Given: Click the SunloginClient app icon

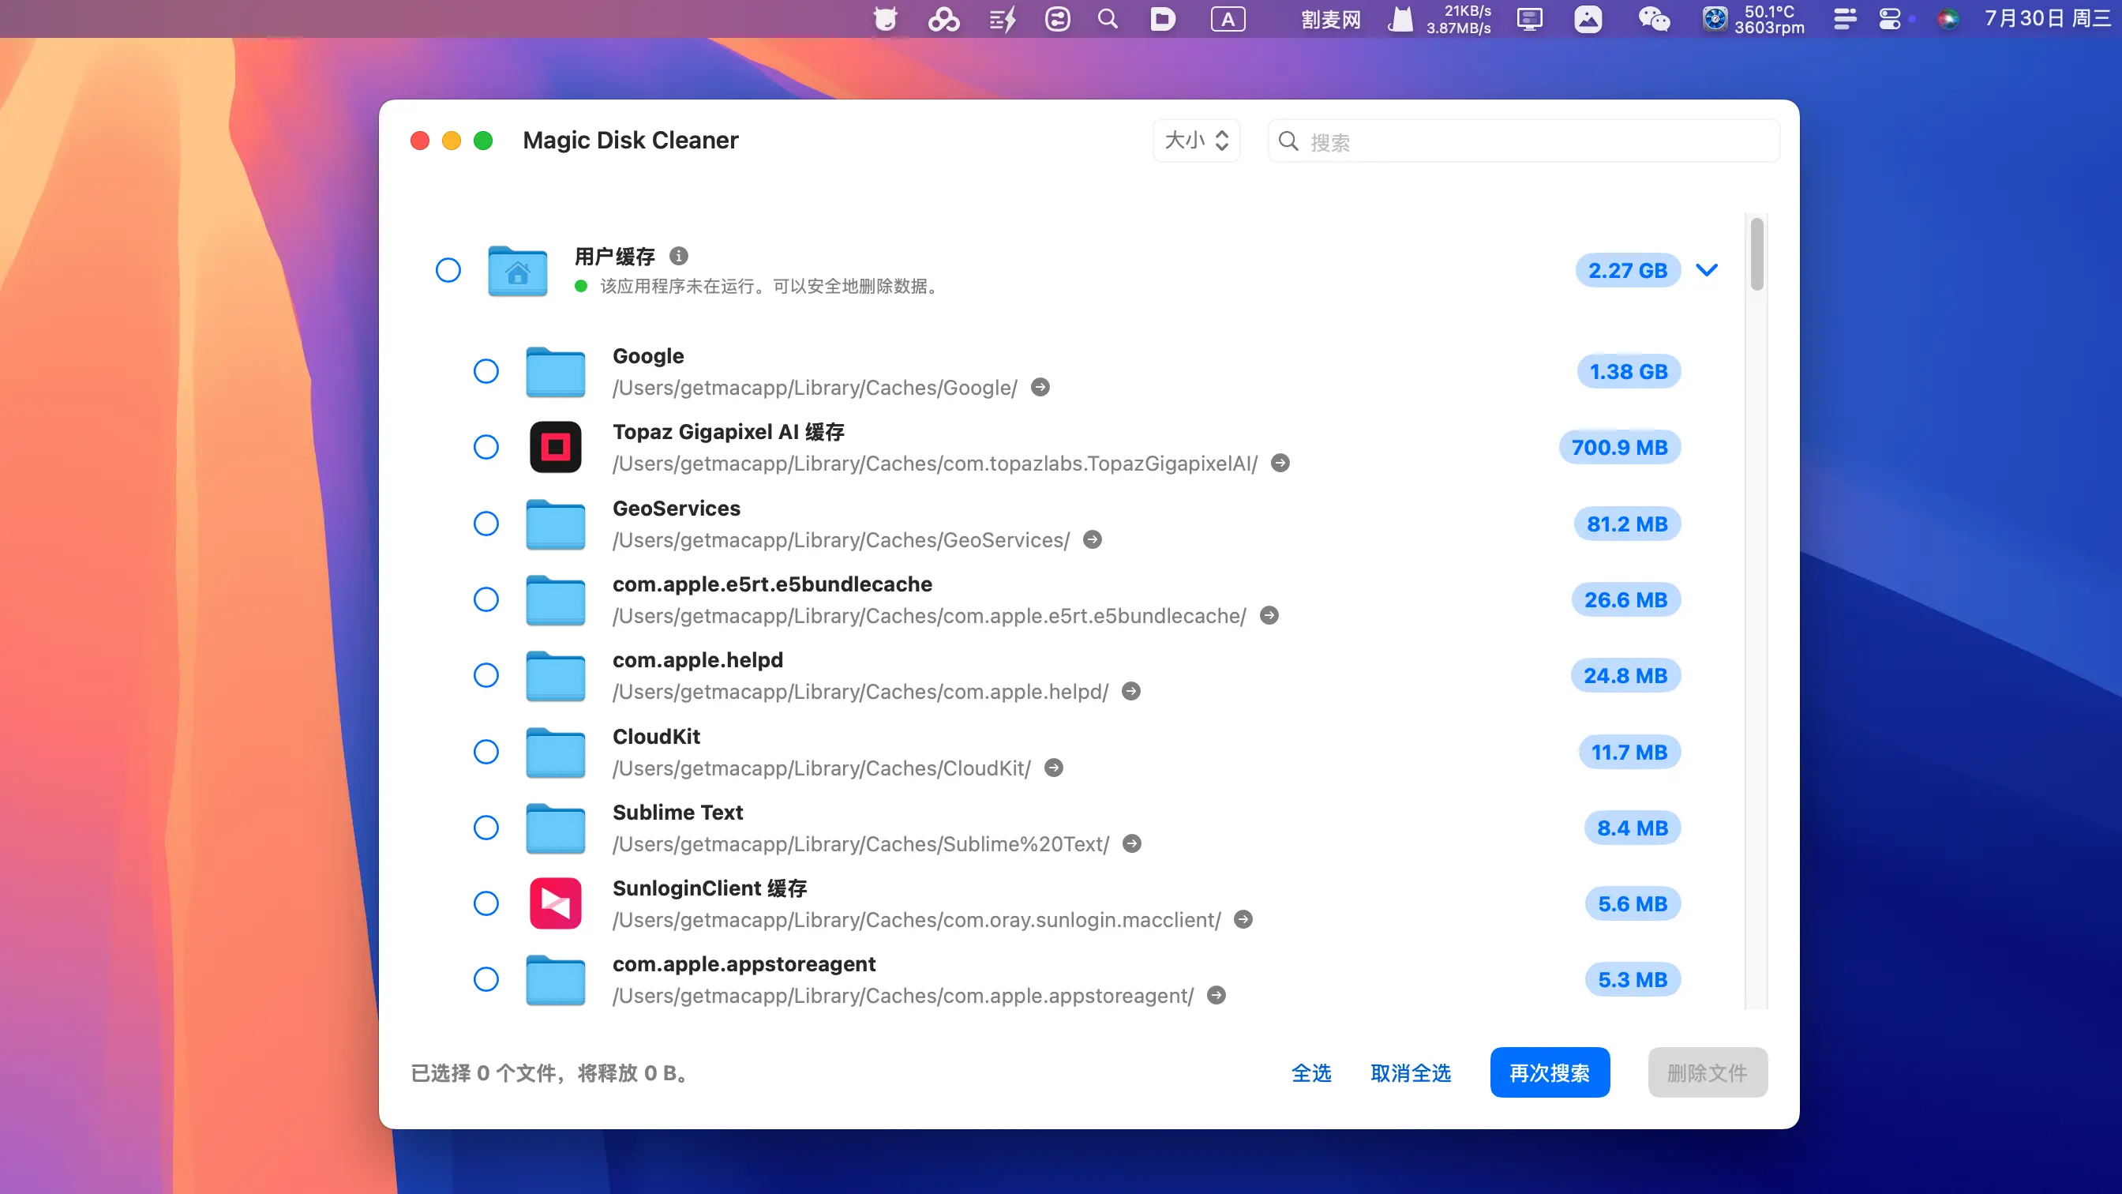Looking at the screenshot, I should pyautogui.click(x=555, y=904).
